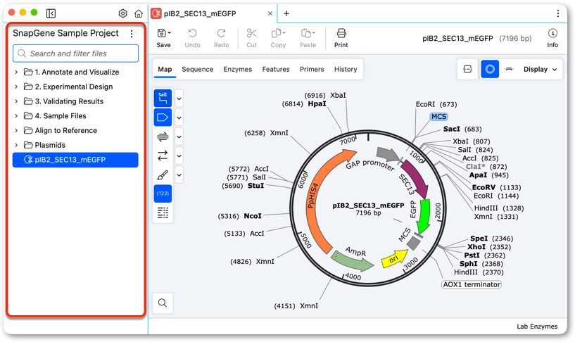Open the SnapGene Sample Project options menu
Screen dimensions: 575x342
(132, 34)
